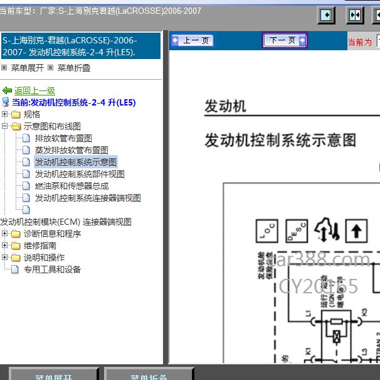Open 返回上一级 link
The image size is (380, 380).
click(x=34, y=90)
